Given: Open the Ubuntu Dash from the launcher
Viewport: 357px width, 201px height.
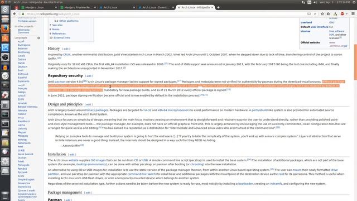Looking at the screenshot, I should 5,9.
